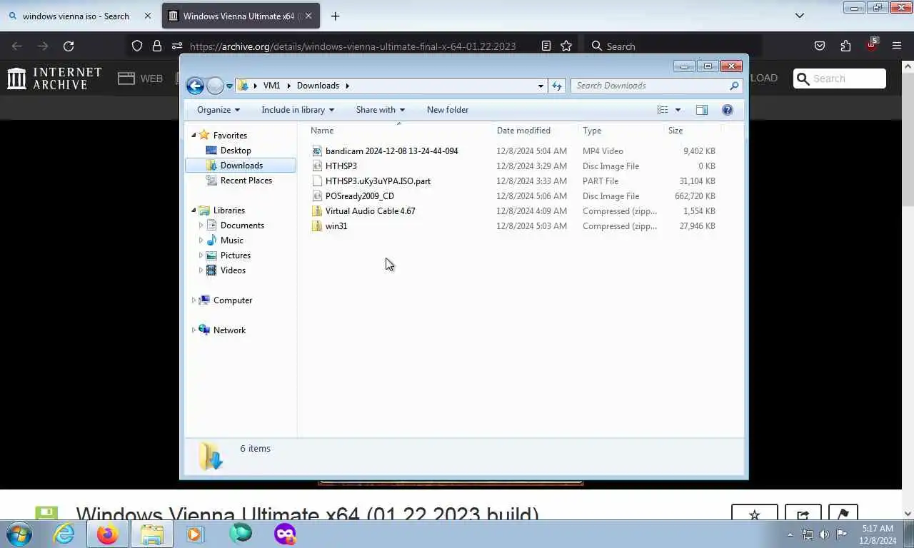Click the win31 zip folder icon
The image size is (914, 548).
(317, 226)
